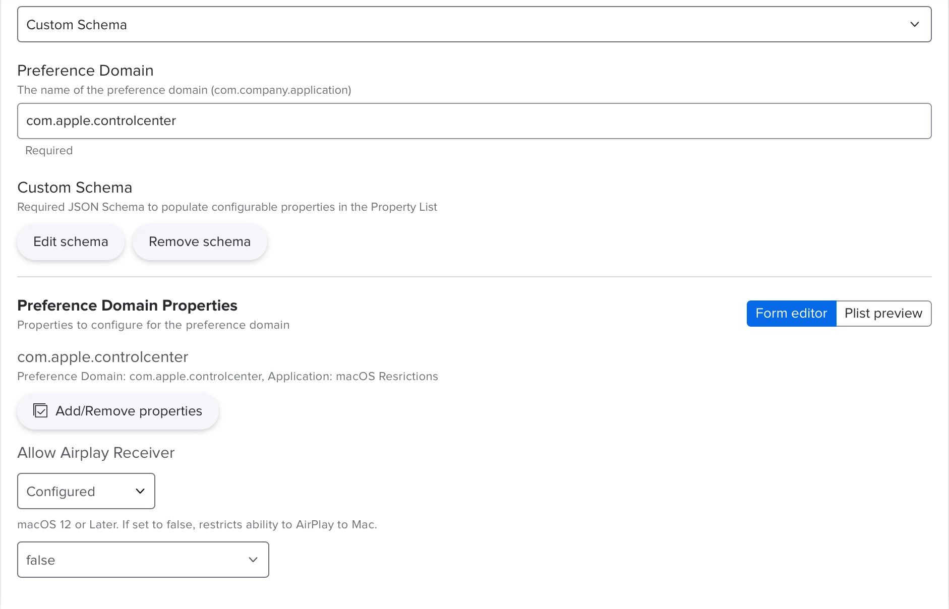Click the 'macOS 12 or Later' description text
This screenshot has width=949, height=609.
pos(197,525)
